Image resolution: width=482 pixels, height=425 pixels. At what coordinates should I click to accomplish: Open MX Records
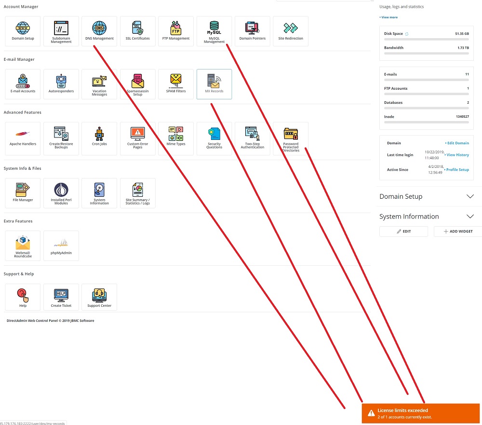click(x=214, y=84)
